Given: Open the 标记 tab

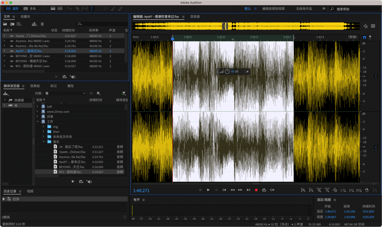Looking at the screenshot, I should tap(53, 86).
